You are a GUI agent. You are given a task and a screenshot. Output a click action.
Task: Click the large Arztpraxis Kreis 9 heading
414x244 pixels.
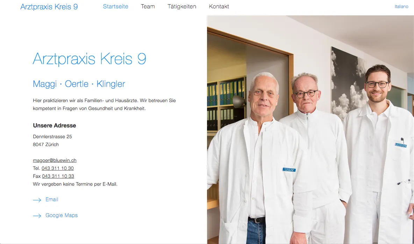click(x=89, y=59)
